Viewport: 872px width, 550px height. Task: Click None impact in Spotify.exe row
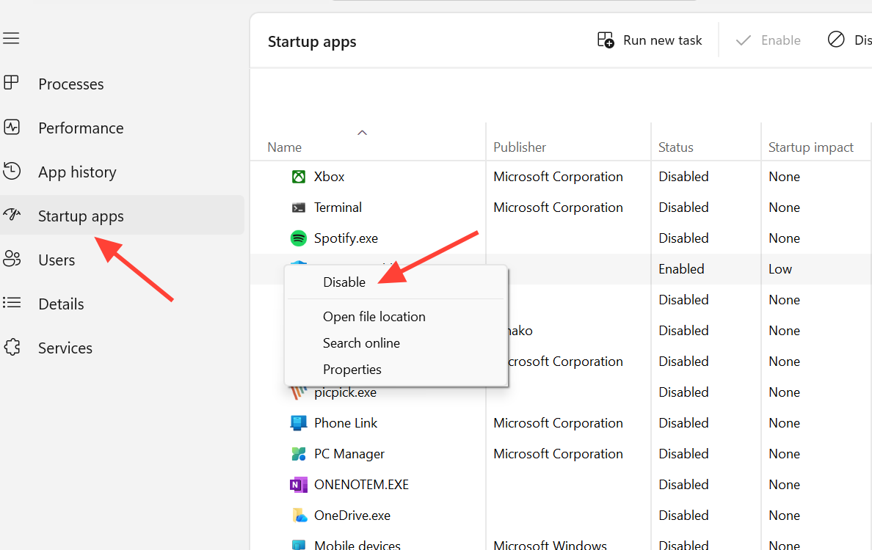(784, 238)
